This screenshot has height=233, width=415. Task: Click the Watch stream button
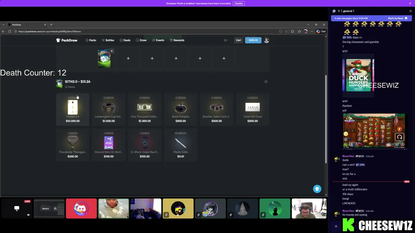[45, 209]
